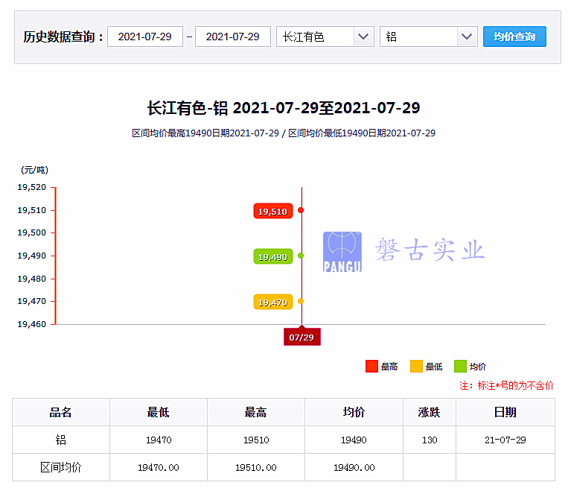Click the 品名 column header

click(x=61, y=412)
